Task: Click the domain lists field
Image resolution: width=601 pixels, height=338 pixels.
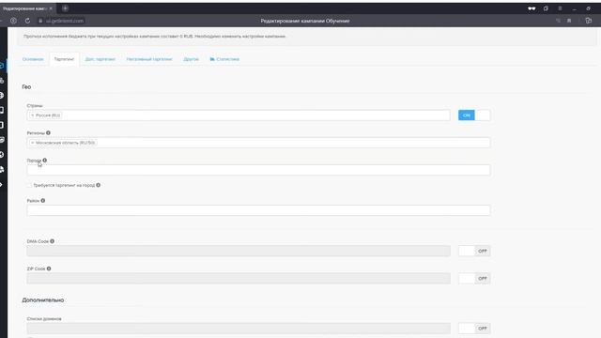Action: tap(239, 329)
